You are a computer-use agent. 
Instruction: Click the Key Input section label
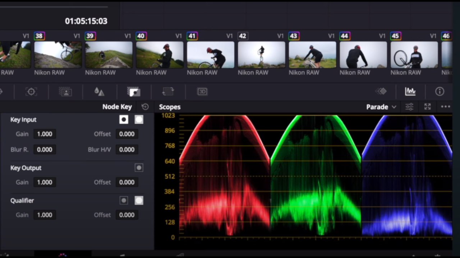tap(23, 120)
